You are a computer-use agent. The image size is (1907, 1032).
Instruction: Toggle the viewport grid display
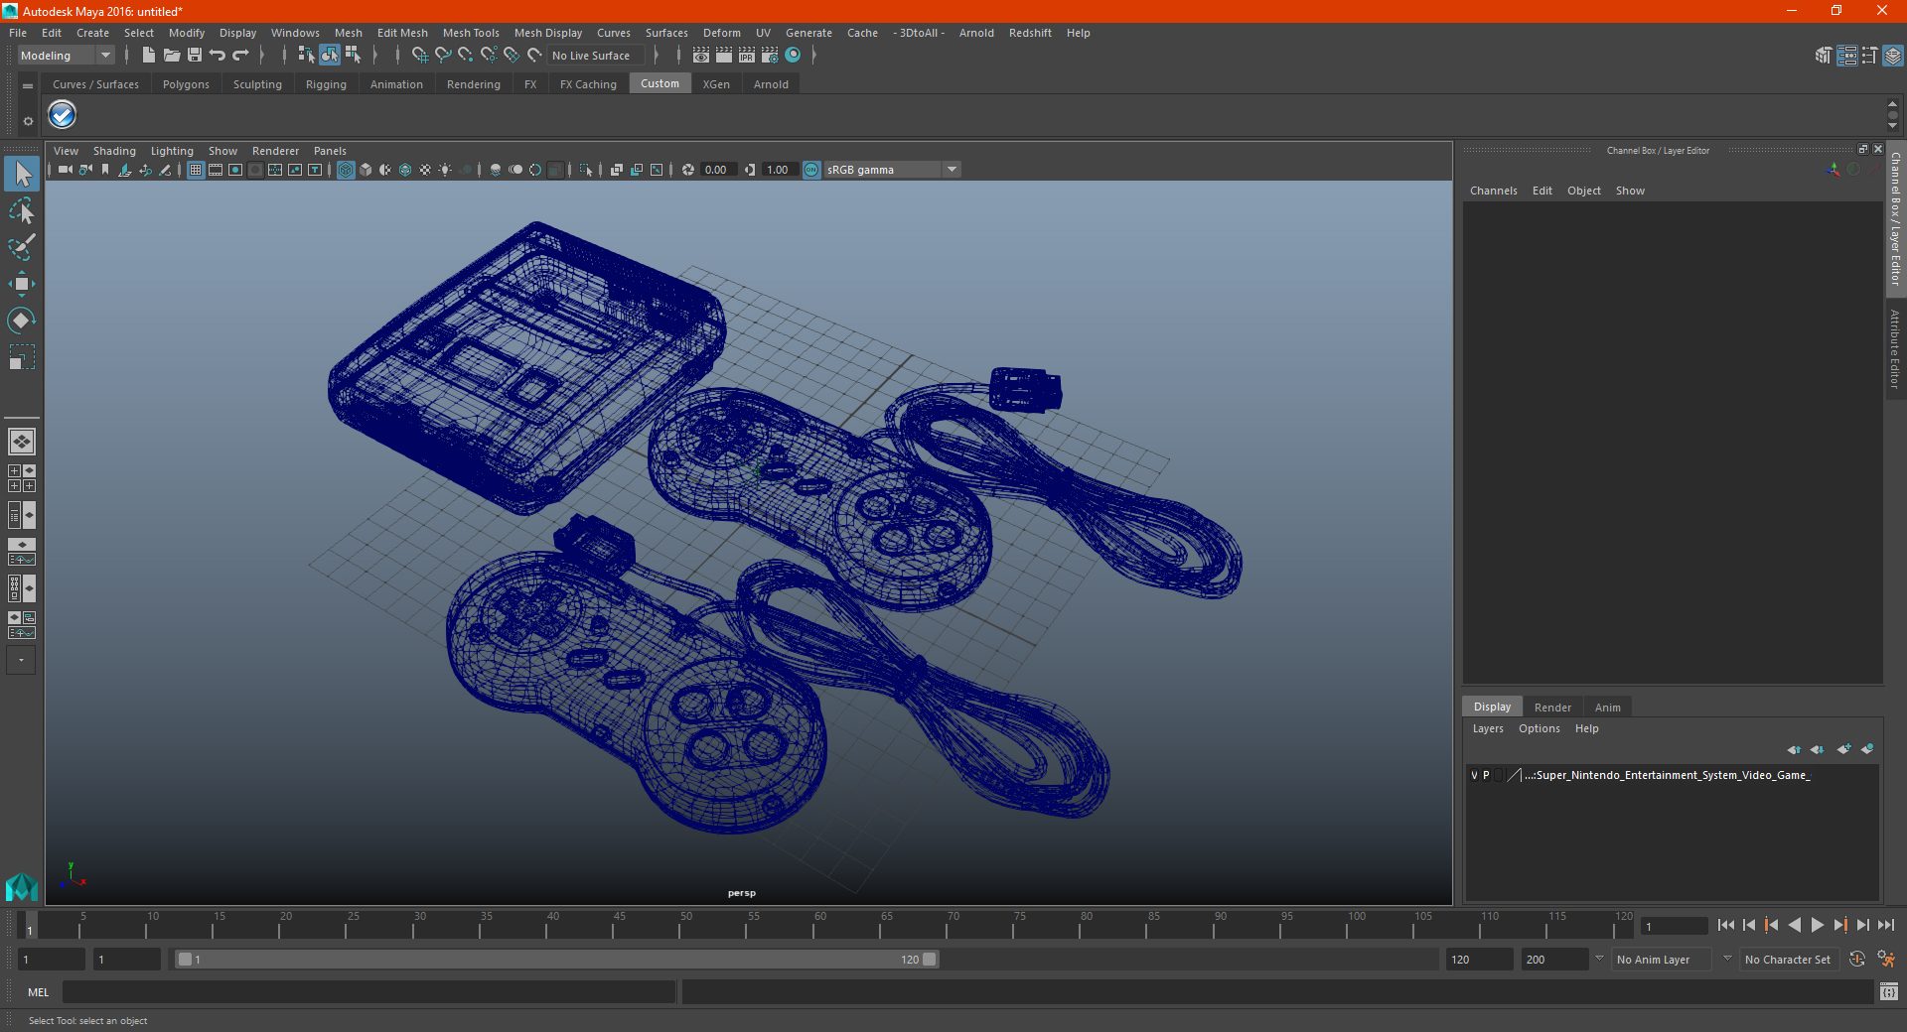click(x=196, y=170)
